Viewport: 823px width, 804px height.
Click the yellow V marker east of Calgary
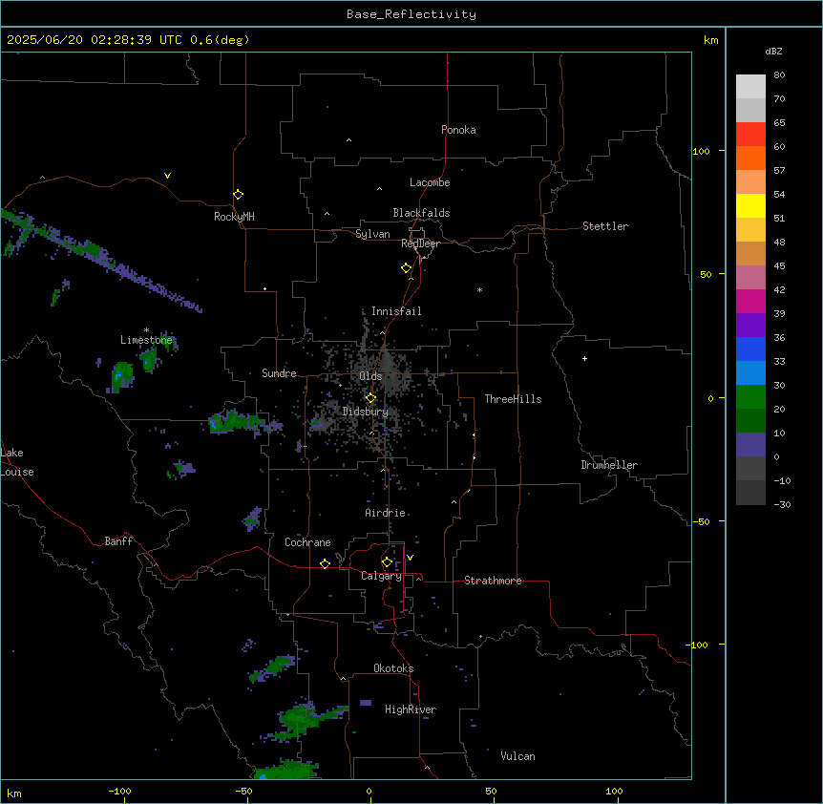410,558
